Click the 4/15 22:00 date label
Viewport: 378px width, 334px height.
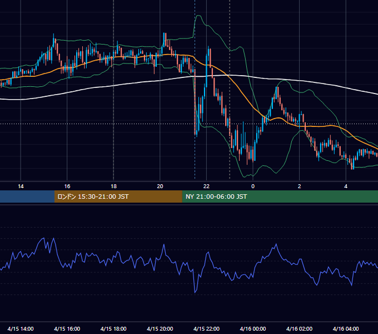tap(206, 328)
